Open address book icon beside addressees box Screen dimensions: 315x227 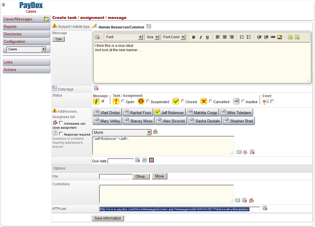point(239,152)
